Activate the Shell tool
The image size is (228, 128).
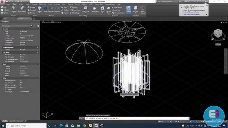point(103,9)
